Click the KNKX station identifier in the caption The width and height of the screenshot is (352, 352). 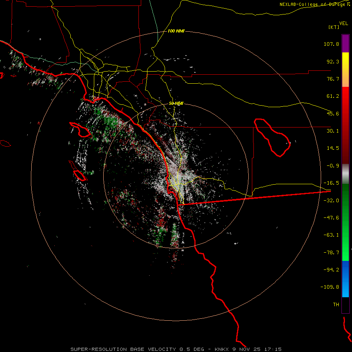click(222, 349)
